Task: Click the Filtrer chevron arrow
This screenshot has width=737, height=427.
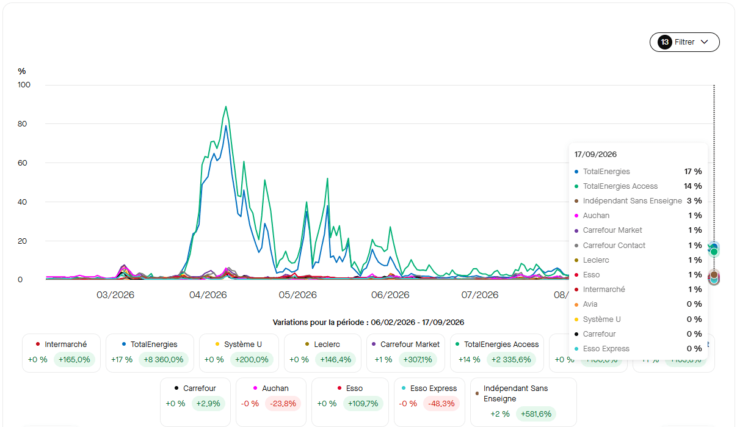Action: click(x=704, y=42)
